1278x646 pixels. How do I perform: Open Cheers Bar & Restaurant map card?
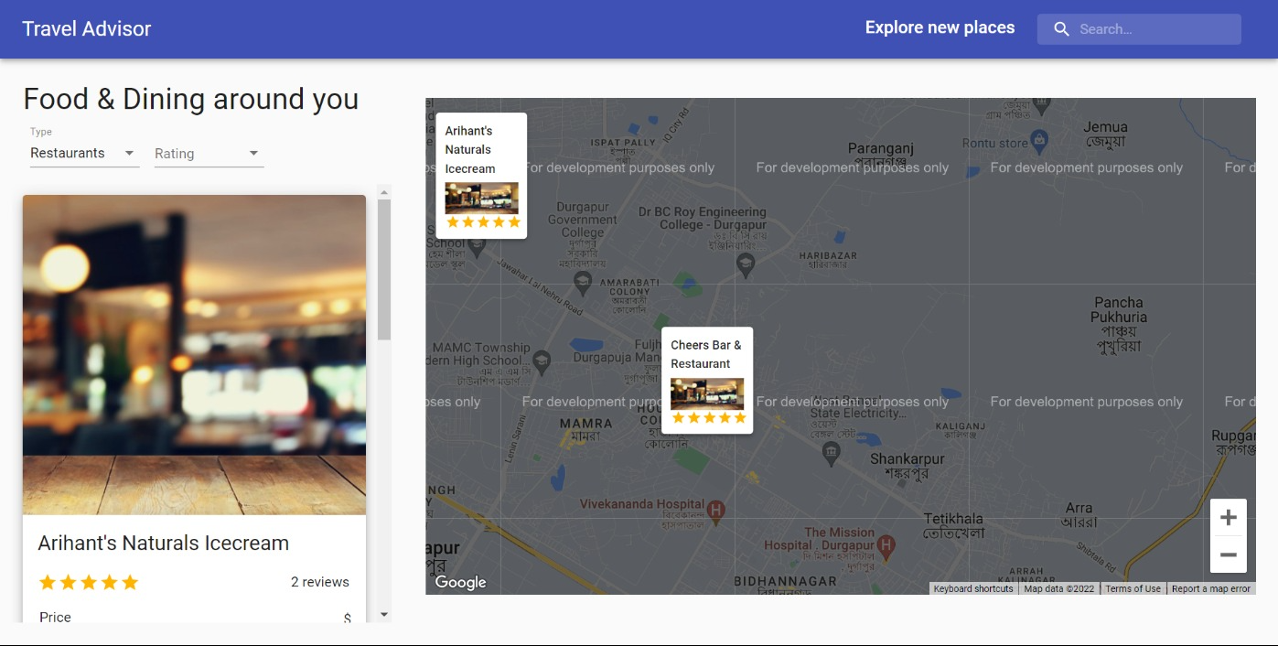point(707,381)
